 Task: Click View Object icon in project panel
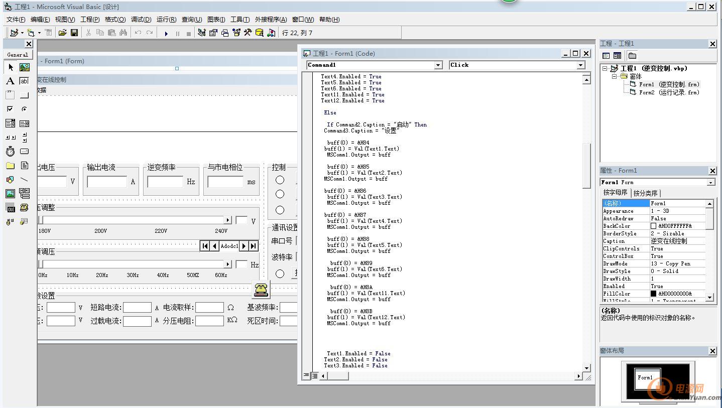[x=617, y=56]
